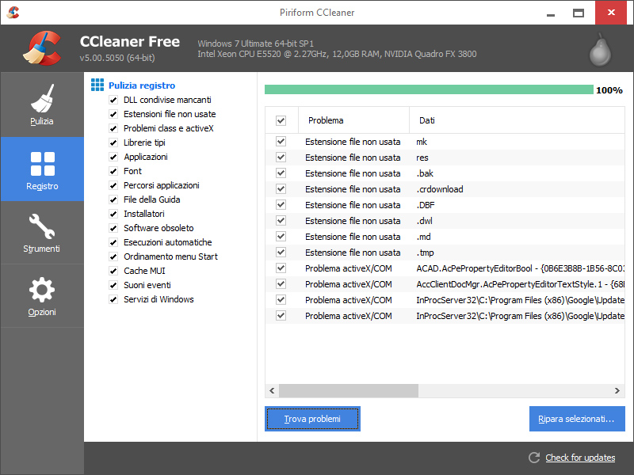Toggle Librerie tipi checkbox
The image size is (634, 475).
pos(113,142)
